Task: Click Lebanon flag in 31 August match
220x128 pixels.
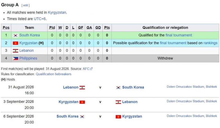Action: click(x=82, y=87)
